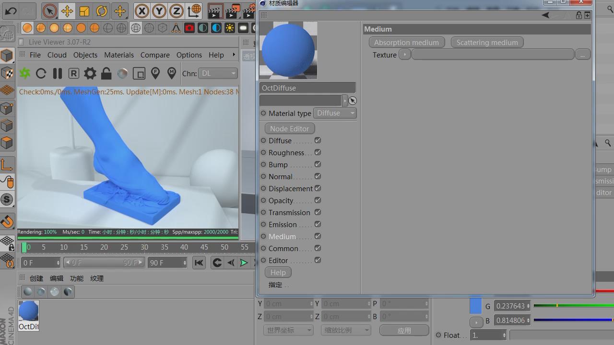This screenshot has width=614, height=345.
Task: Click the green Octane send-scene icon
Action: pyautogui.click(x=25, y=73)
